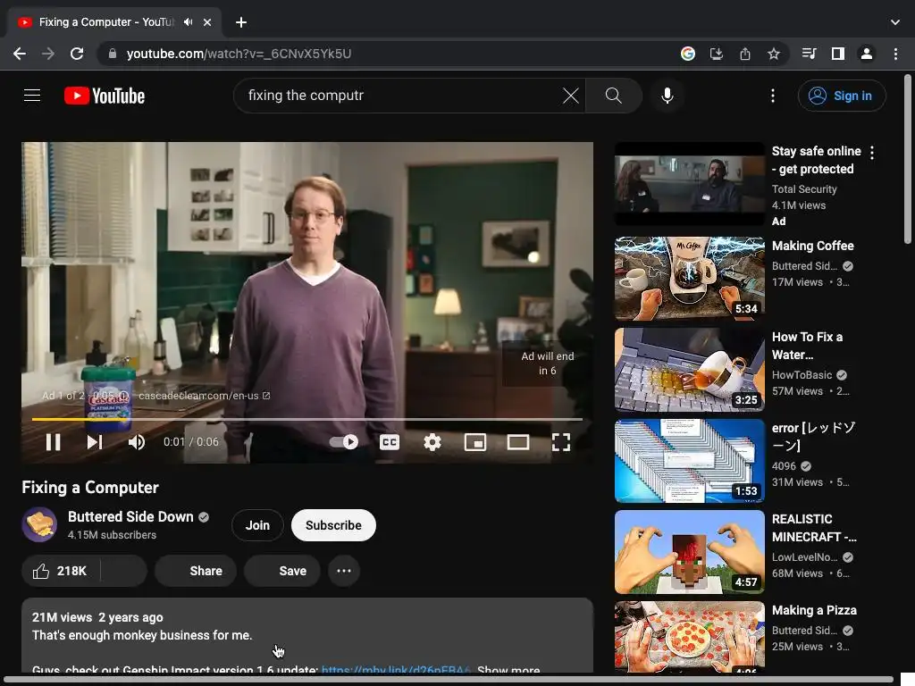This screenshot has height=686, width=915.
Task: Join the Buttered Side Down channel
Action: pos(257,525)
